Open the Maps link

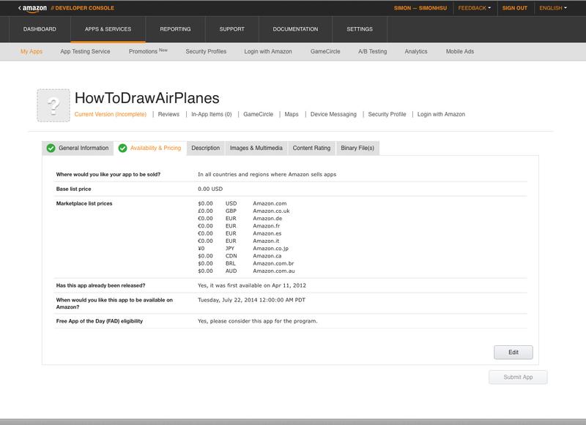[x=292, y=114]
